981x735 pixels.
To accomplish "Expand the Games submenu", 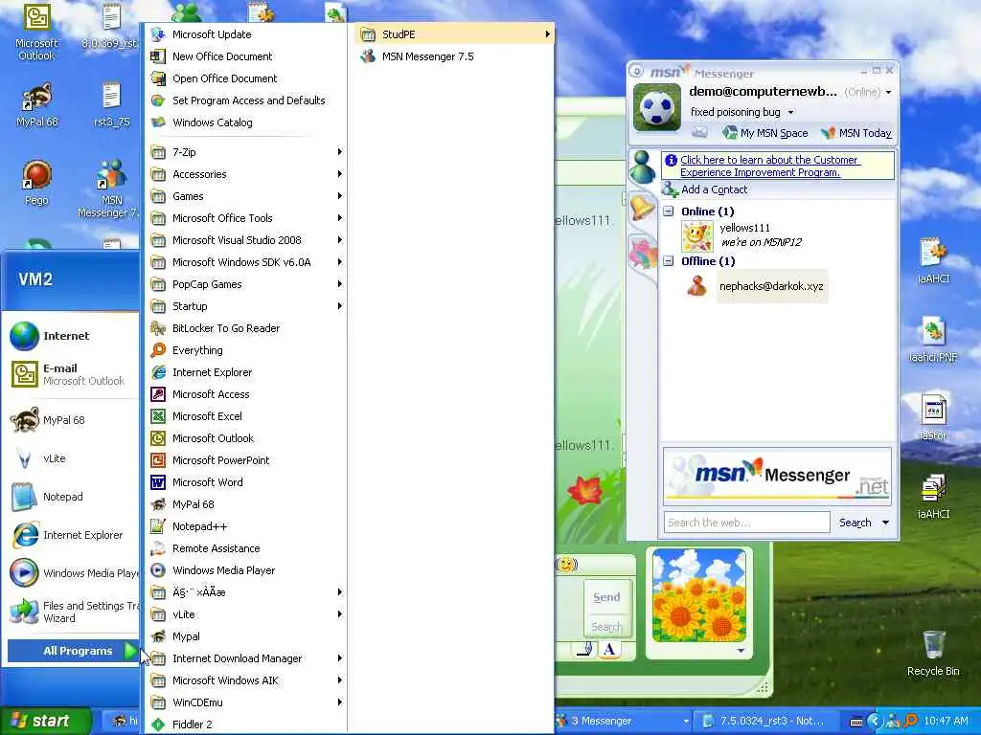I will coord(245,196).
